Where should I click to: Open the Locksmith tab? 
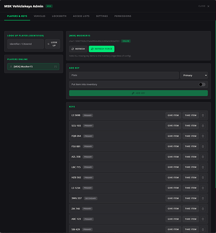pyautogui.click(x=59, y=16)
